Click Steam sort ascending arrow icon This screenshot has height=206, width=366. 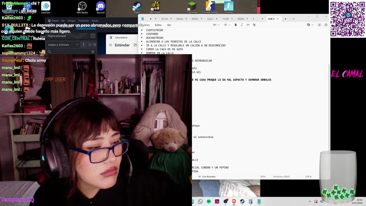pos(83,45)
